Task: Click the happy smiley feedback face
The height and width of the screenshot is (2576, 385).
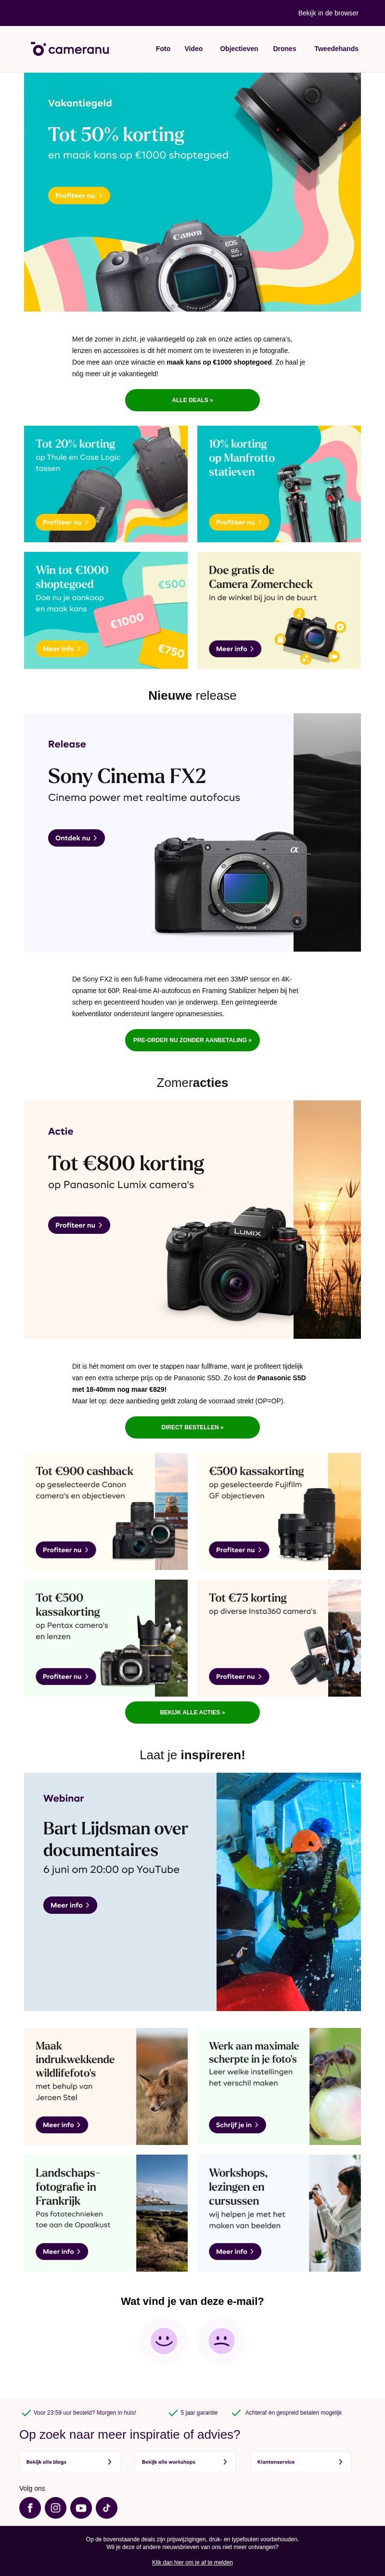Action: coord(164,2340)
